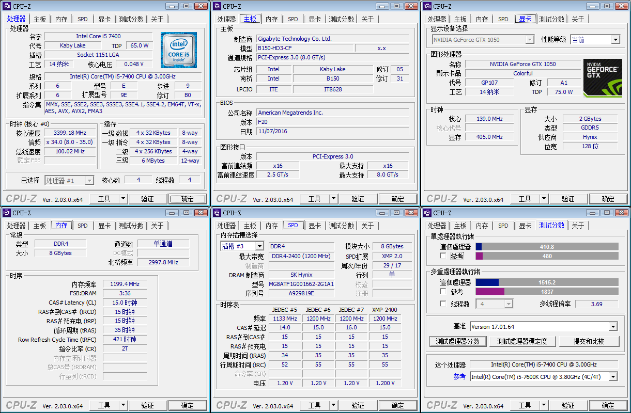Click the GPU 代号 value GP107
The image size is (631, 413).
pyautogui.click(x=489, y=83)
